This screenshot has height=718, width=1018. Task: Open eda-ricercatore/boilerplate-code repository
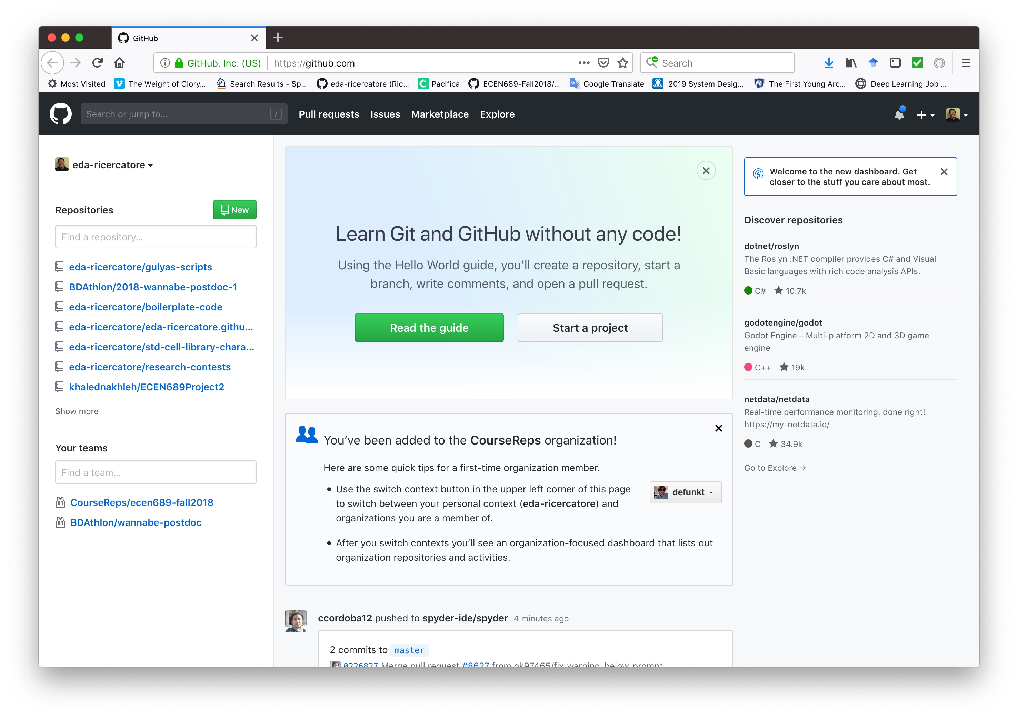(x=146, y=307)
